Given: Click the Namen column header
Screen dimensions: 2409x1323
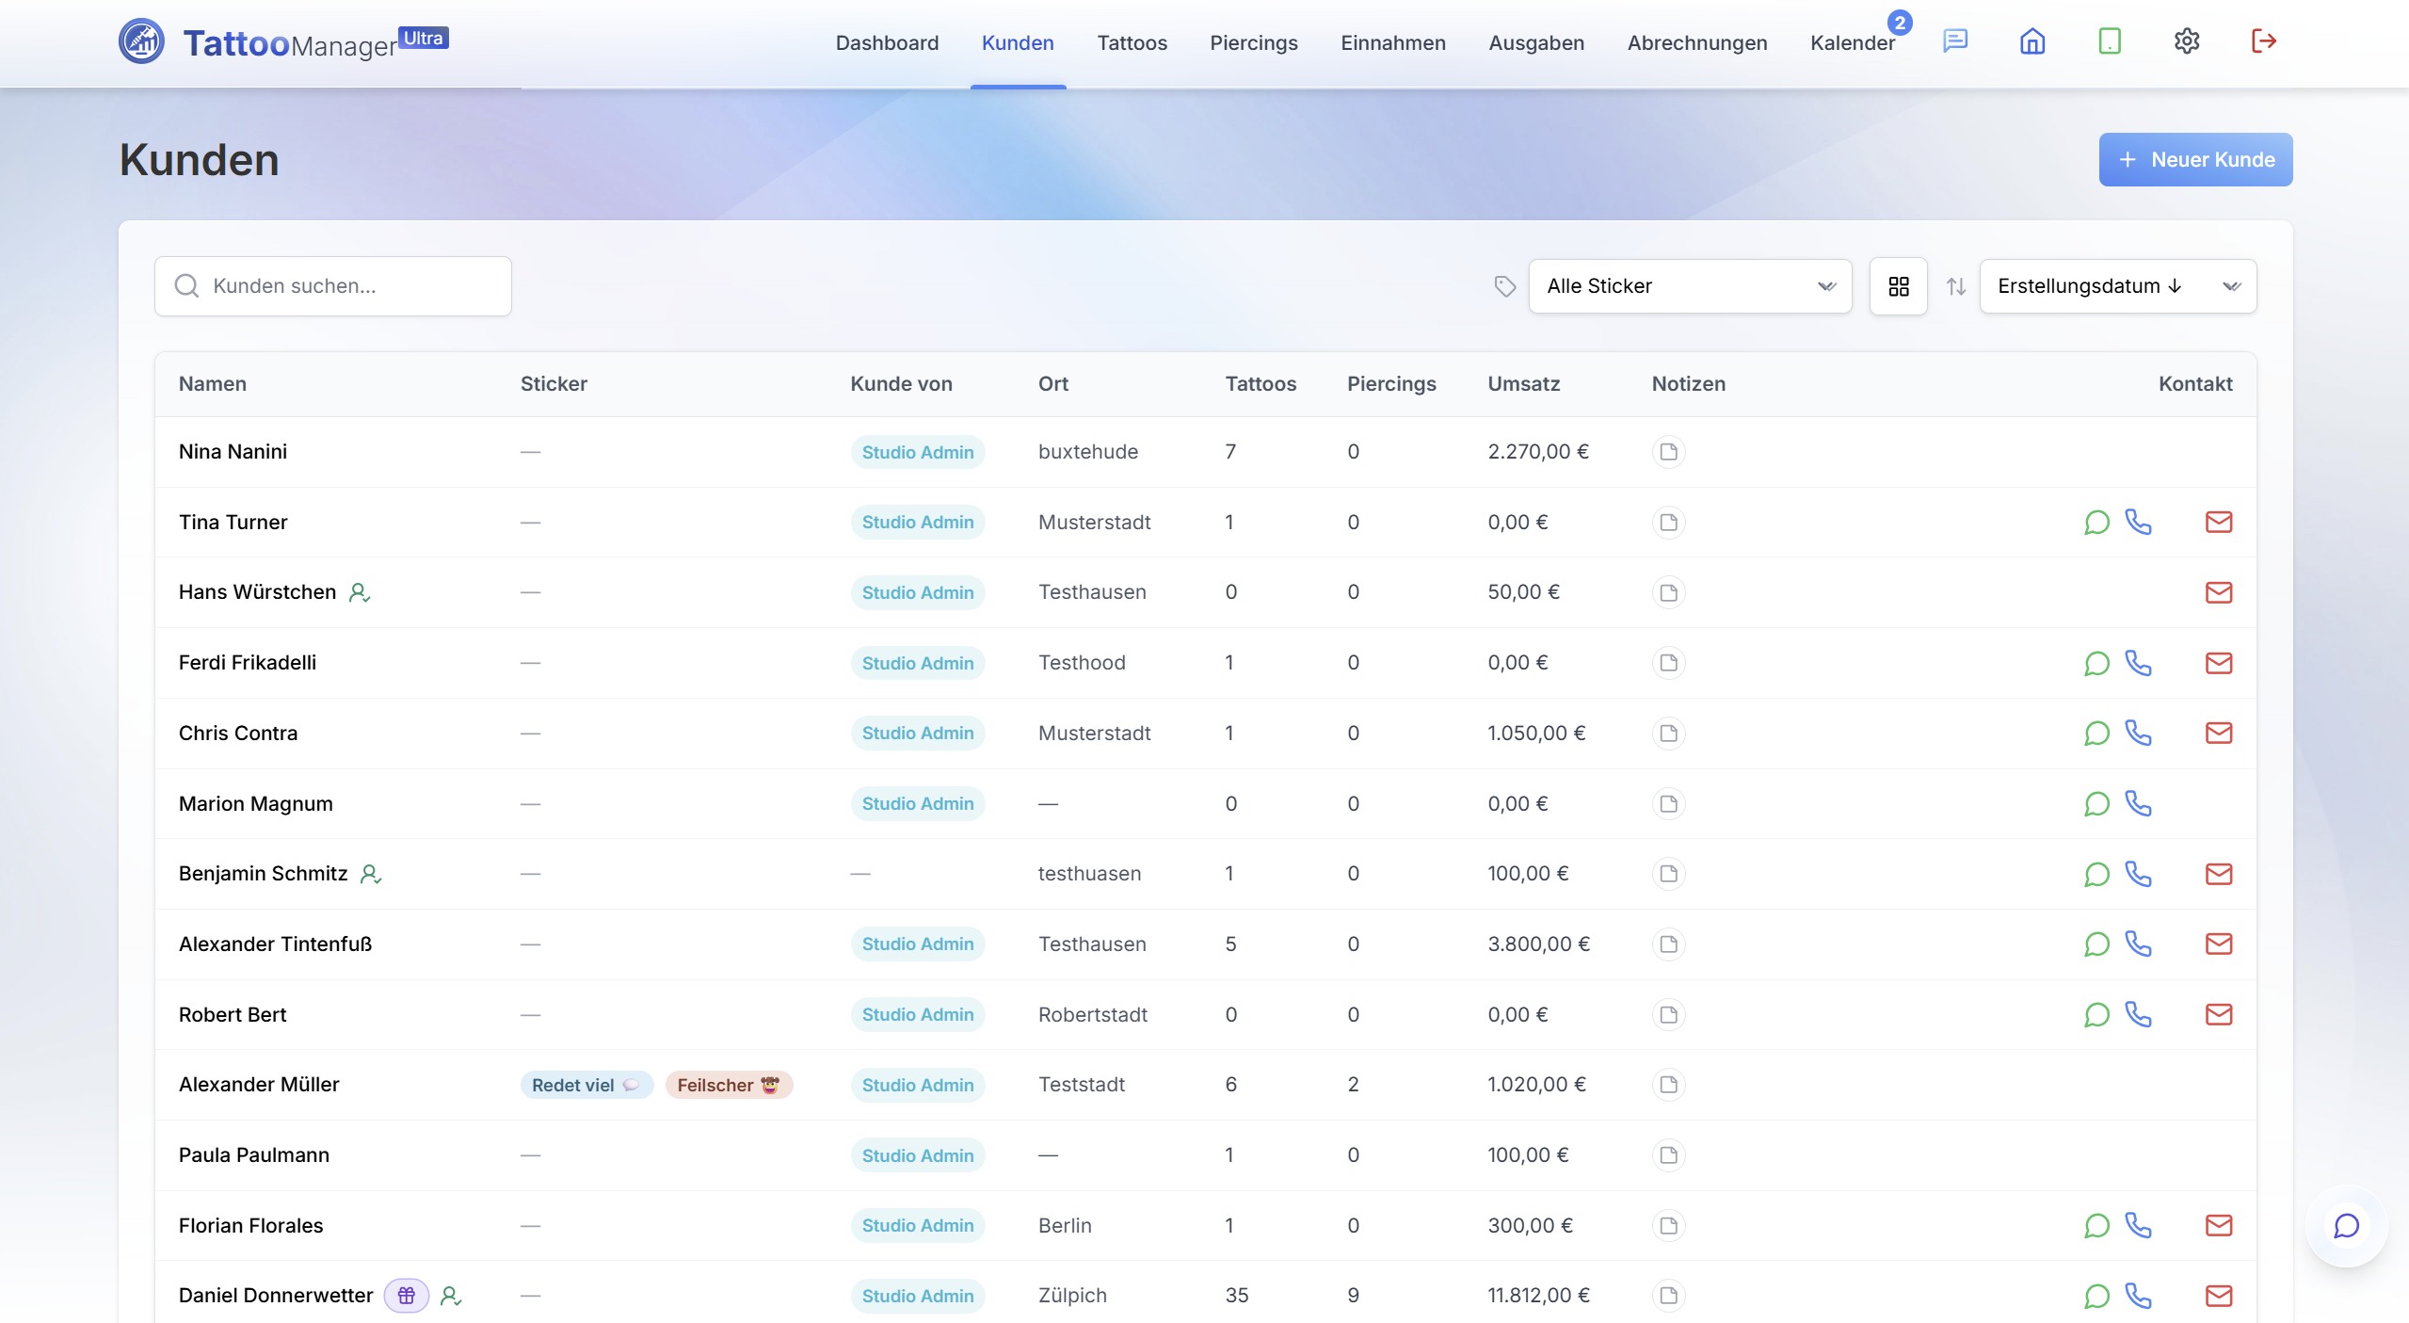Looking at the screenshot, I should coord(213,384).
